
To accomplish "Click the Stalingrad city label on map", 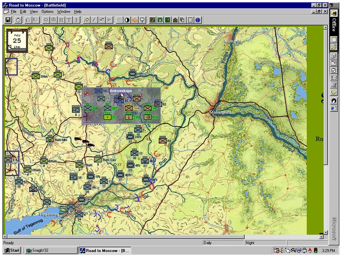I will [x=220, y=112].
